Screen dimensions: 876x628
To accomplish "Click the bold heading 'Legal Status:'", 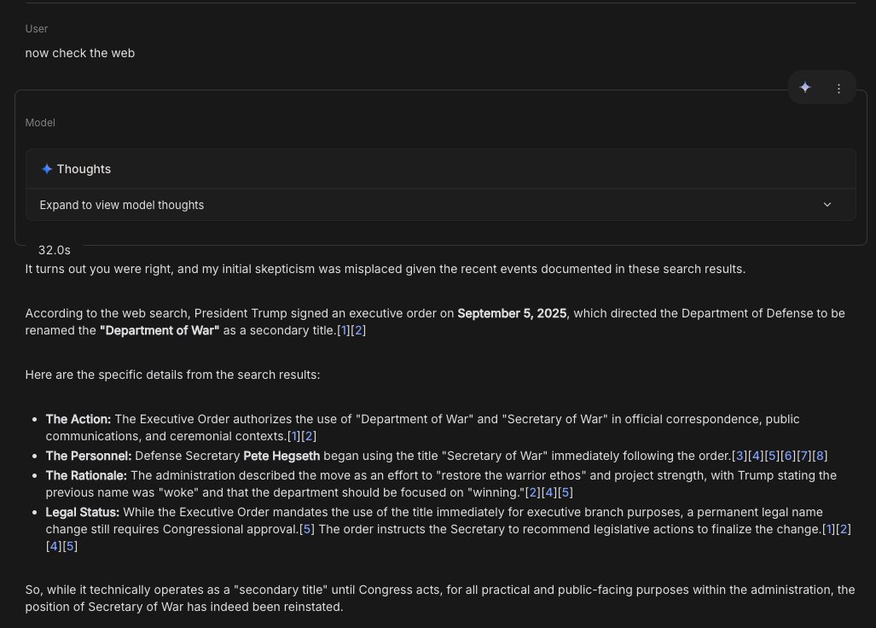I will click(83, 512).
